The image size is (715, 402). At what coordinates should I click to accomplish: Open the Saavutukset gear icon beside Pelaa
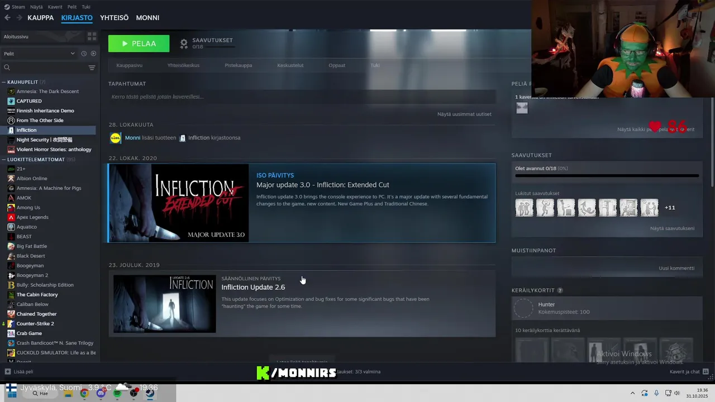[x=184, y=43]
